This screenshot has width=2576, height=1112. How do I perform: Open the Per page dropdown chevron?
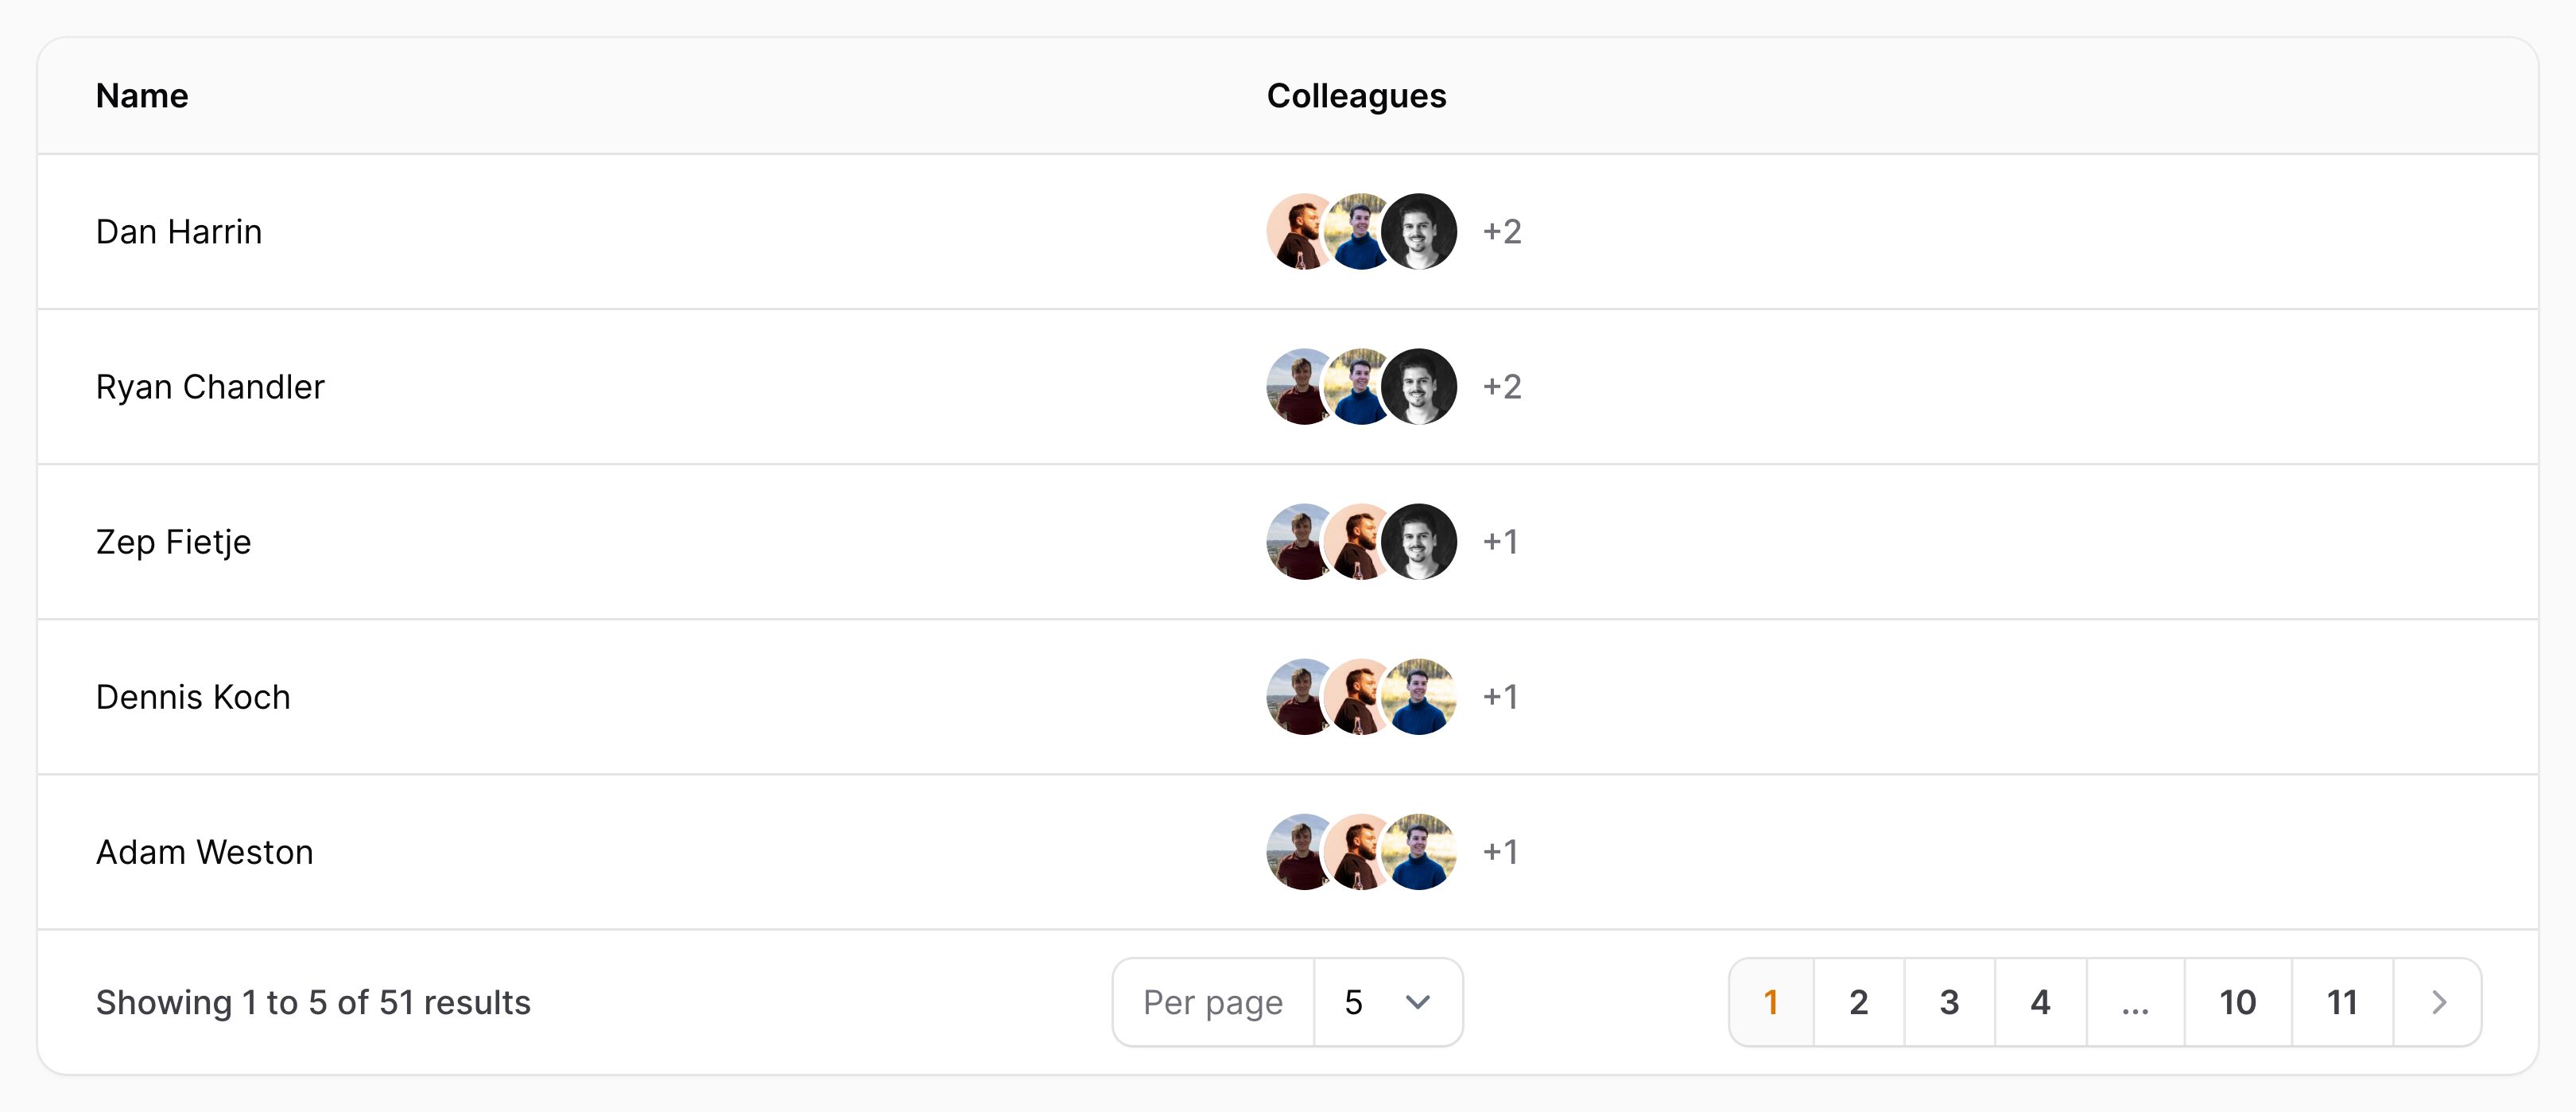pyautogui.click(x=1417, y=1002)
